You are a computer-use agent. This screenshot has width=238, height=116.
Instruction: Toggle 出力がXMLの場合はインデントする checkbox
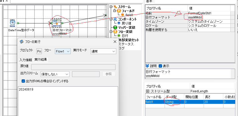[23, 81]
